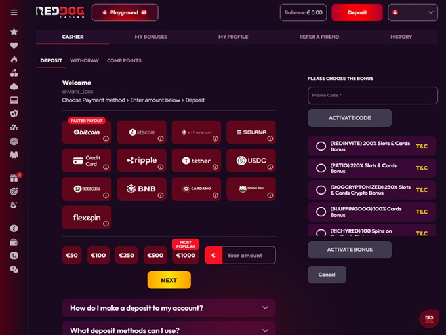Switch to the My Bonuses tab
Viewport: 446px width, 335px height.
click(x=151, y=37)
